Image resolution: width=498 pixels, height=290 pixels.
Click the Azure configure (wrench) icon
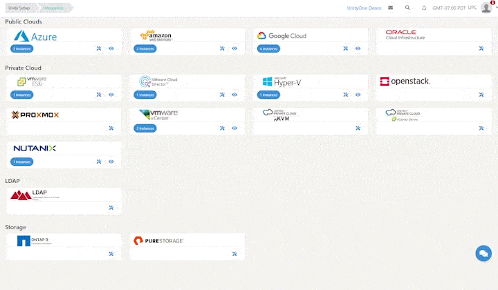pos(99,48)
